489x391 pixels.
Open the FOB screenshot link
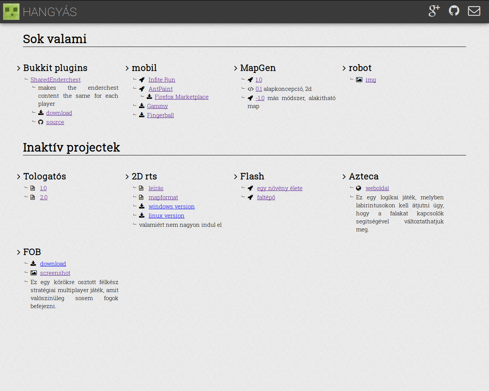click(55, 273)
